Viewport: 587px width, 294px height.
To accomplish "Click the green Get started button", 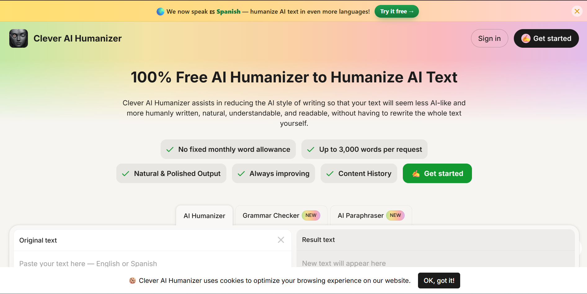I will tap(437, 173).
